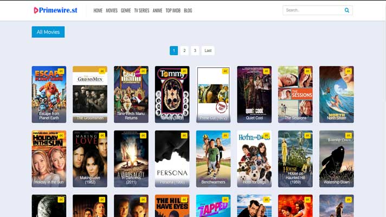386x217 pixels.
Task: Select pagination page 1
Action: click(x=174, y=51)
